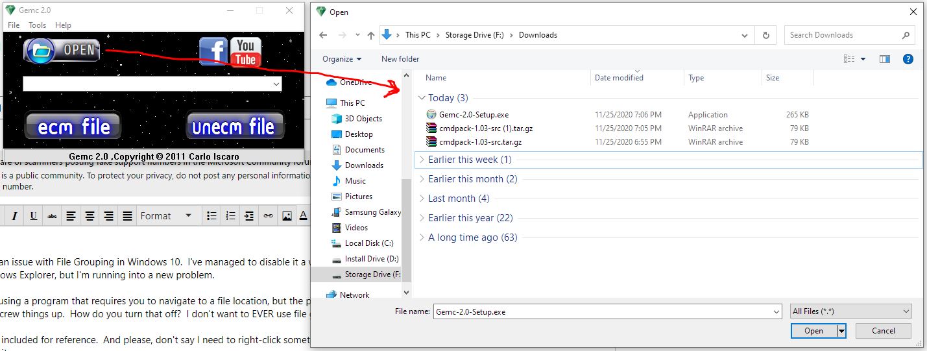Screen dimensions: 927x351
Task: Go up one folder level
Action: point(371,35)
